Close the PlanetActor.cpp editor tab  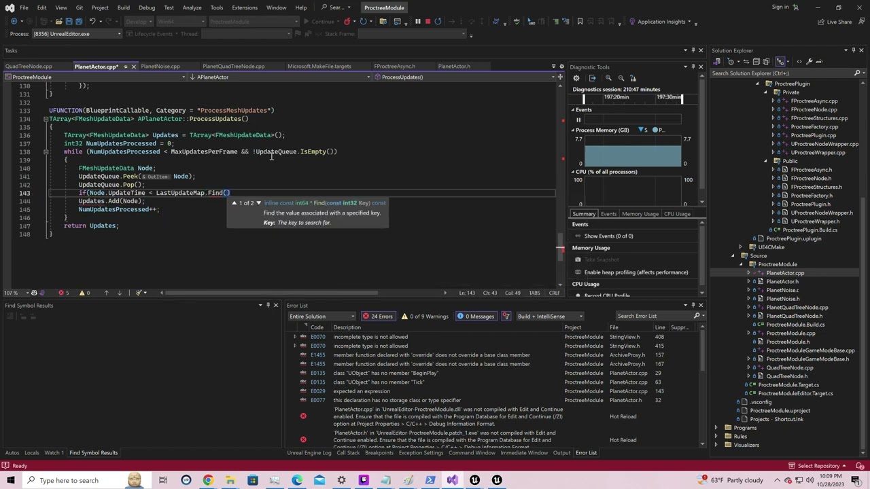coord(133,67)
